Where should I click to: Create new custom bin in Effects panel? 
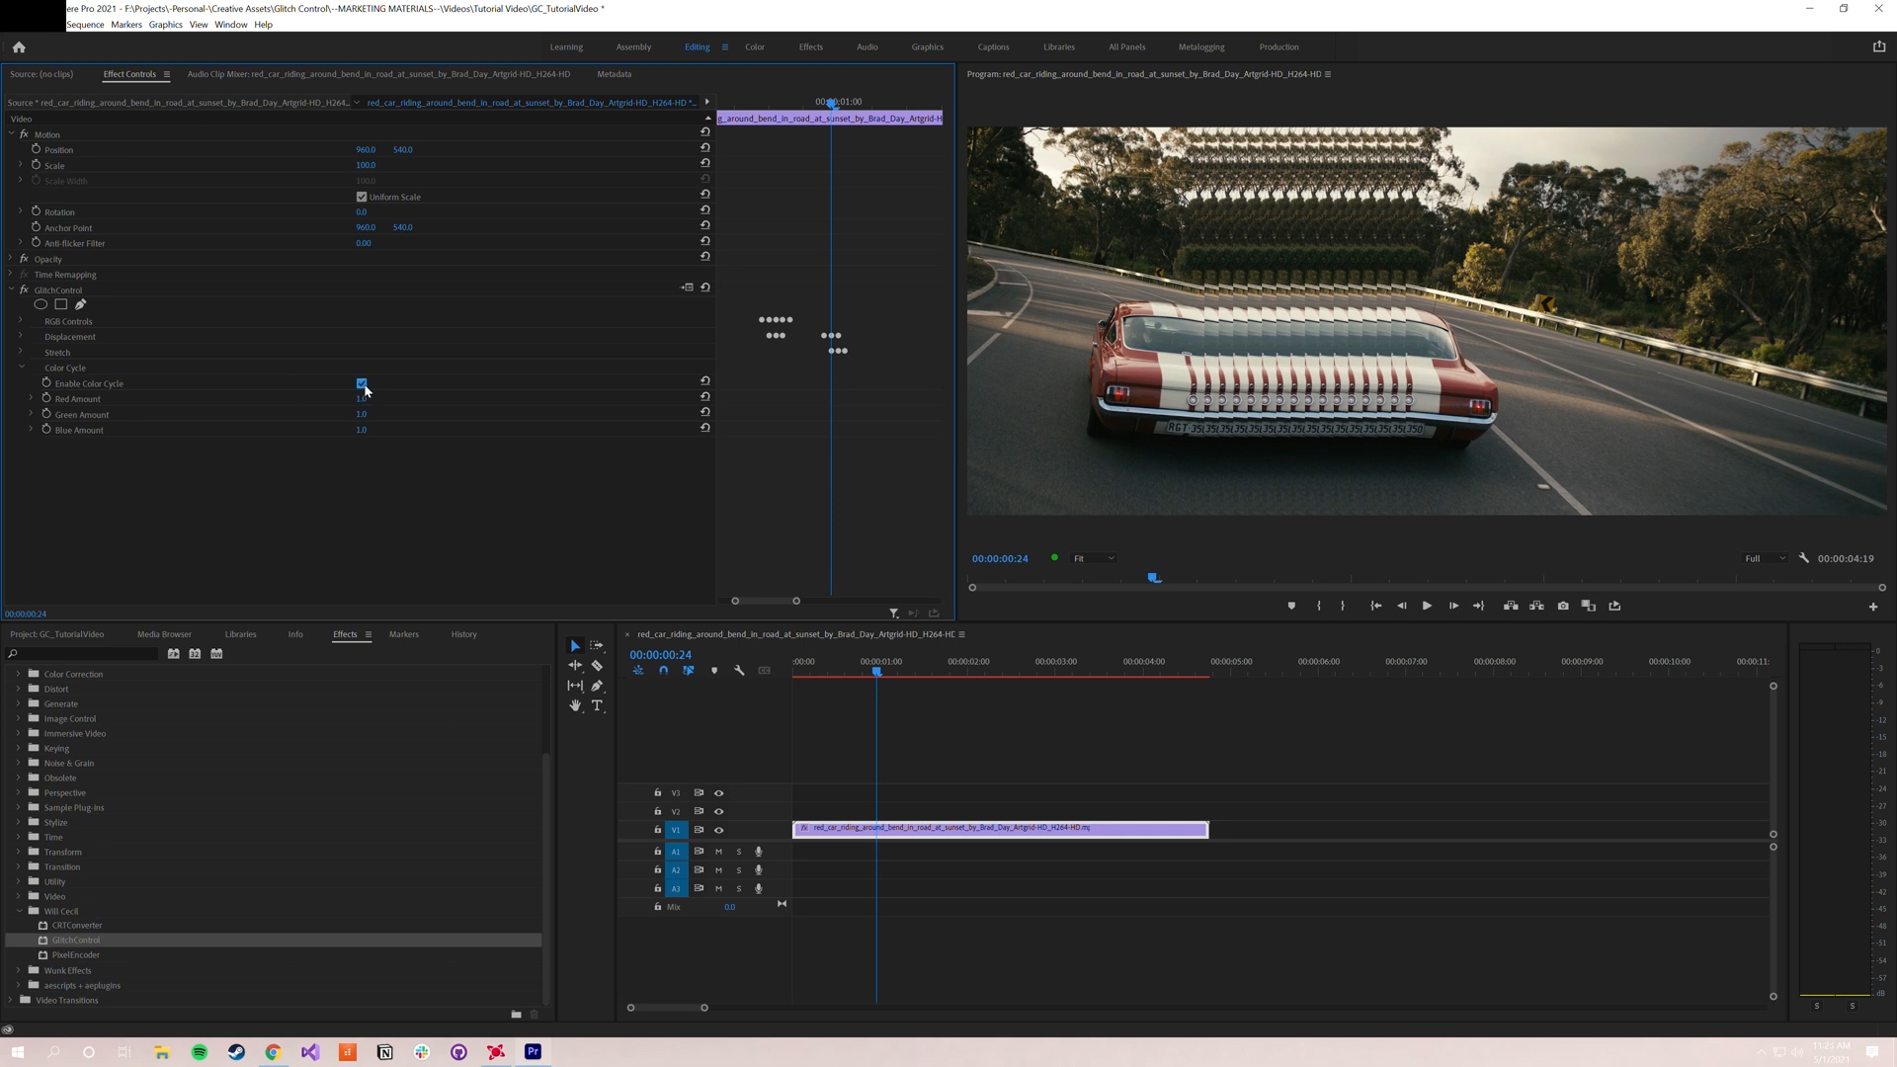point(516,1015)
